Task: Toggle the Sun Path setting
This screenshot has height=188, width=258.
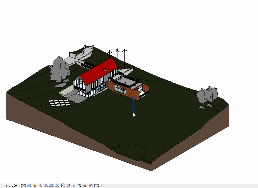Action: point(34,186)
